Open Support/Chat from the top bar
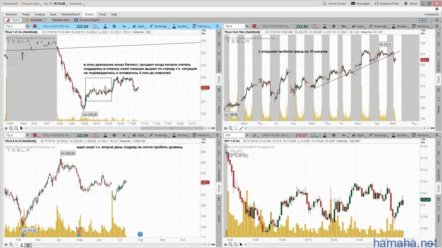 click(x=387, y=3)
